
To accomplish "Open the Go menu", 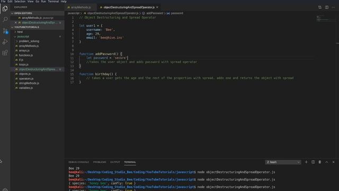I will tap(38, 1).
